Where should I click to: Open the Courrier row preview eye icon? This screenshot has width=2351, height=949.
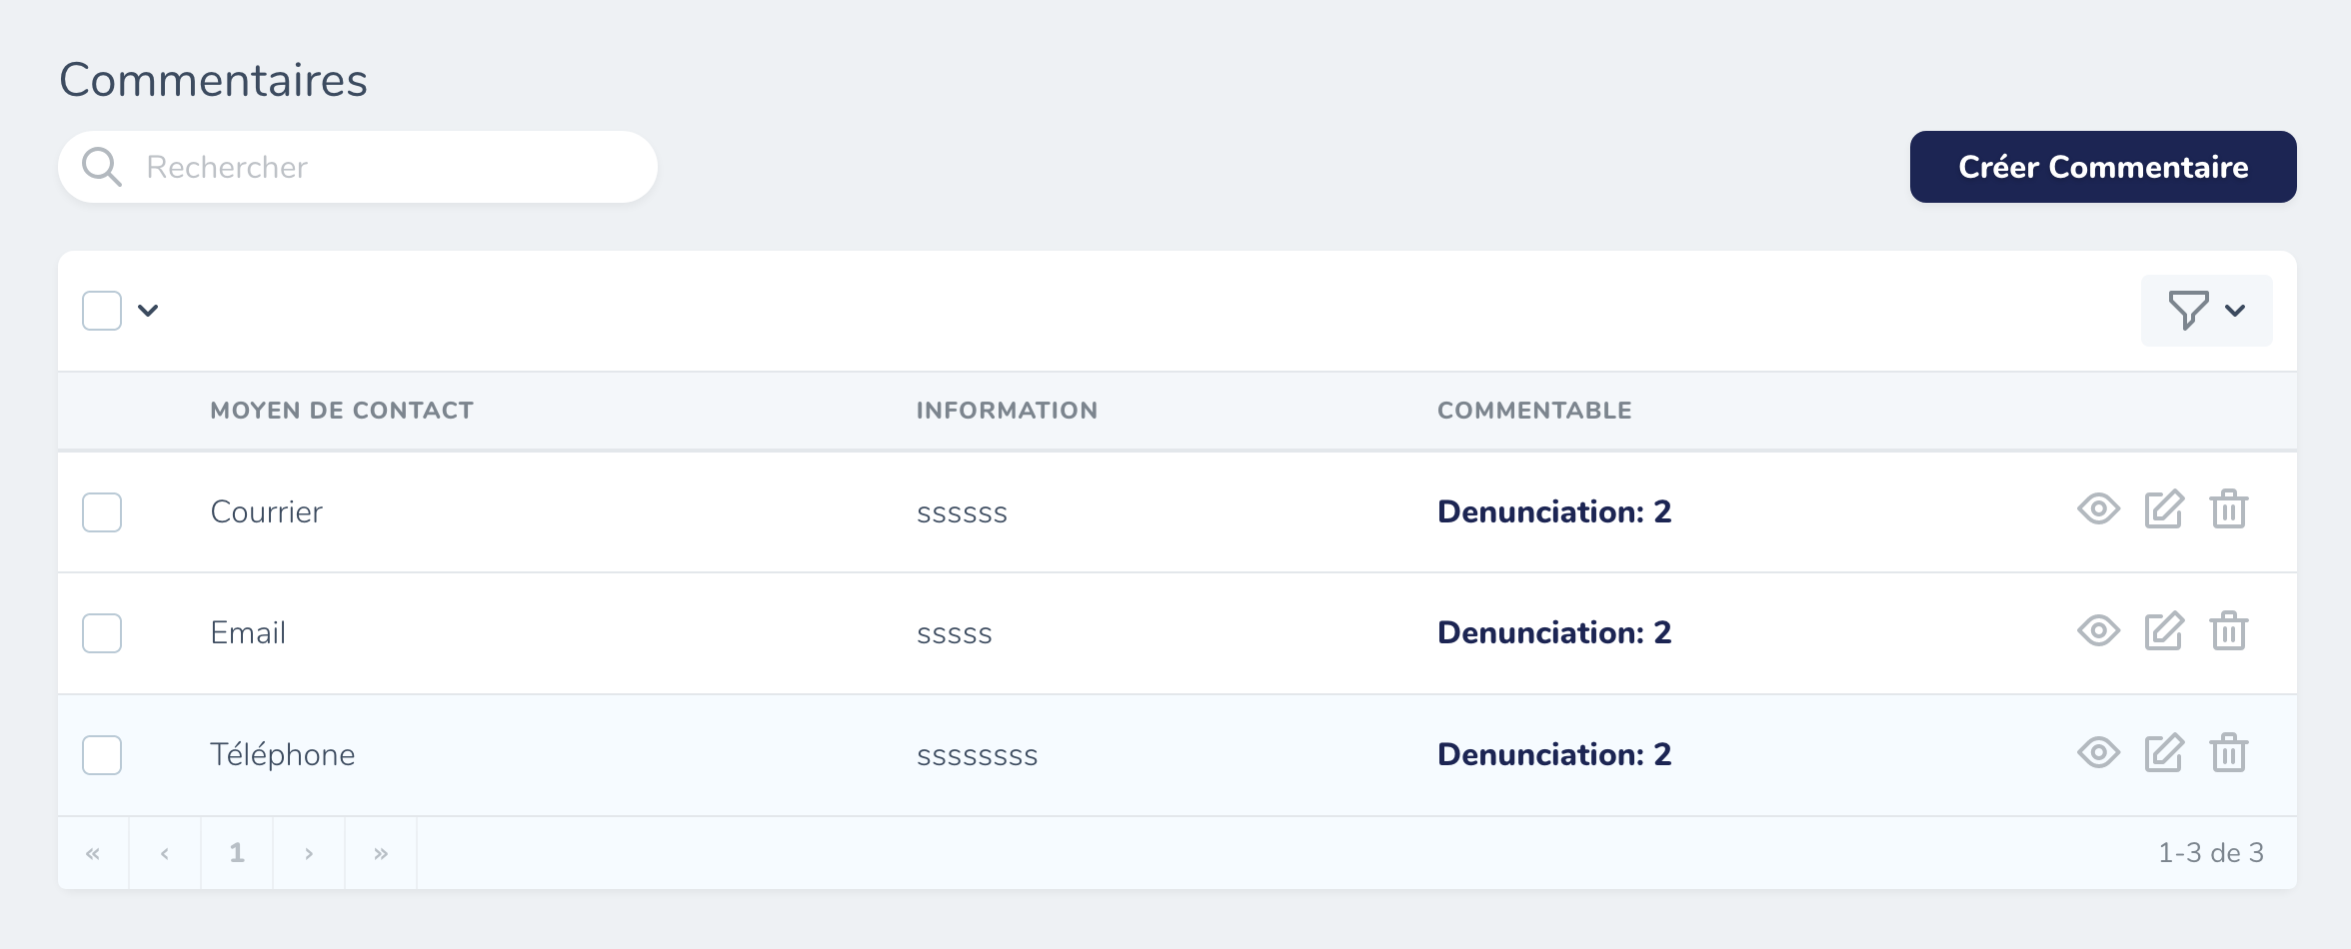tap(2098, 510)
